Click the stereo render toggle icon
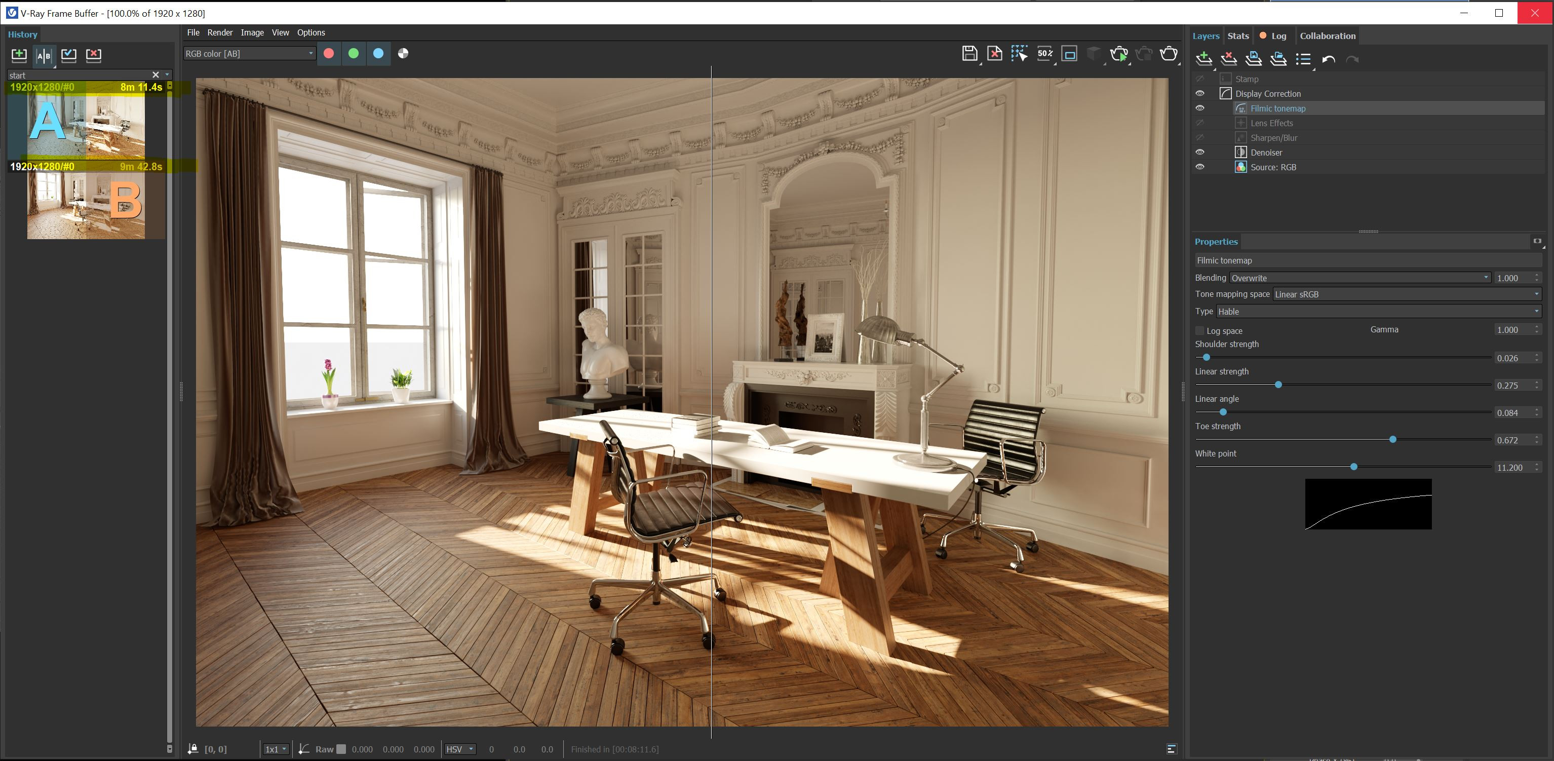The width and height of the screenshot is (1554, 761). coord(1093,54)
